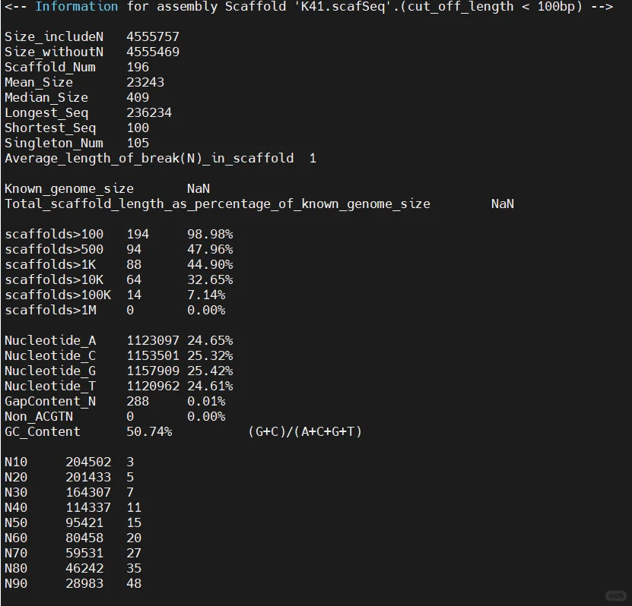
Task: Select the 'scaffolds>1M' row label
Action: click(50, 311)
